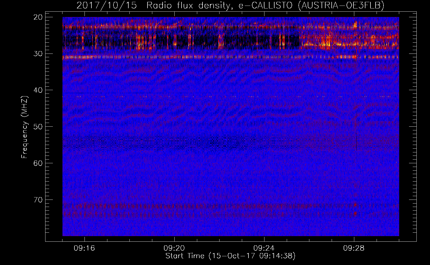Viewport: 430px width, 265px height.
Task: Click the frequency tick label '50'
Action: tap(38, 127)
